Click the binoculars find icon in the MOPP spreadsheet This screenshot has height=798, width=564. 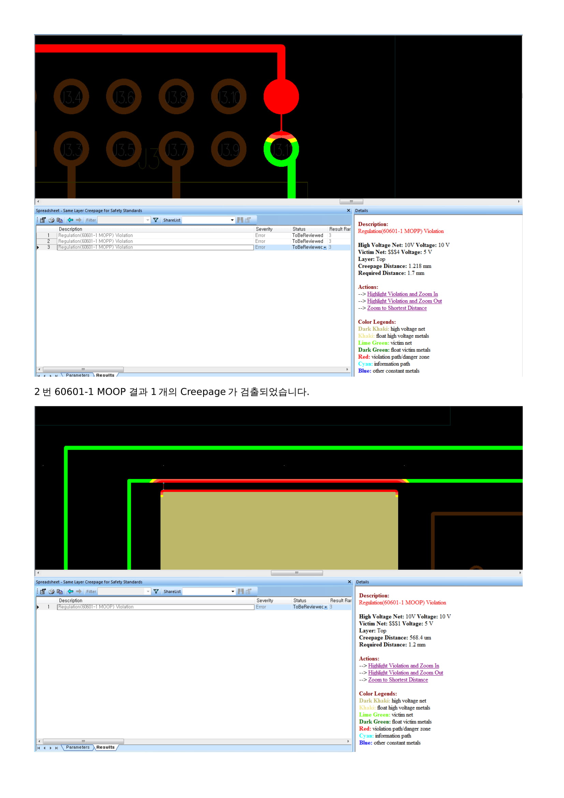tap(240, 220)
